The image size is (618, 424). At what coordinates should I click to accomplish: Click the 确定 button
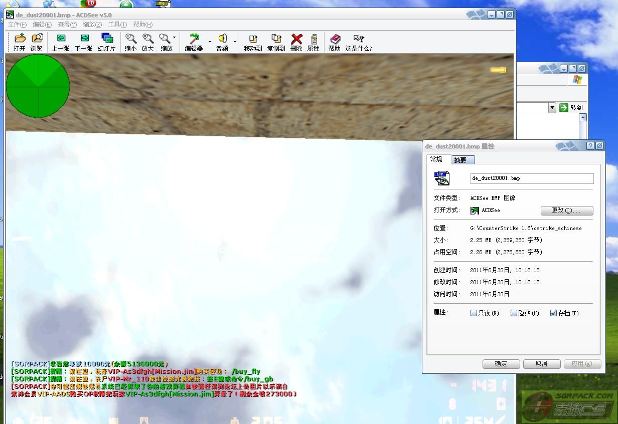(x=501, y=364)
